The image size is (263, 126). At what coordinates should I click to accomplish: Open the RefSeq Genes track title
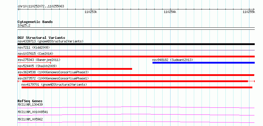coord(30,101)
